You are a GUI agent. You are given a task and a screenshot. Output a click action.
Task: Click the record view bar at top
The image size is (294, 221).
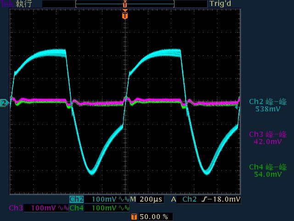(125, 4)
